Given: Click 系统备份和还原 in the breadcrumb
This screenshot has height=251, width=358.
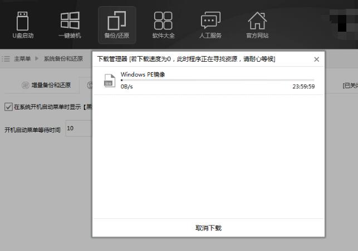Looking at the screenshot, I should (x=63, y=58).
